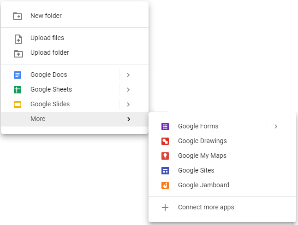The width and height of the screenshot is (298, 225).
Task: Click the Upload files icon
Action: (18, 39)
